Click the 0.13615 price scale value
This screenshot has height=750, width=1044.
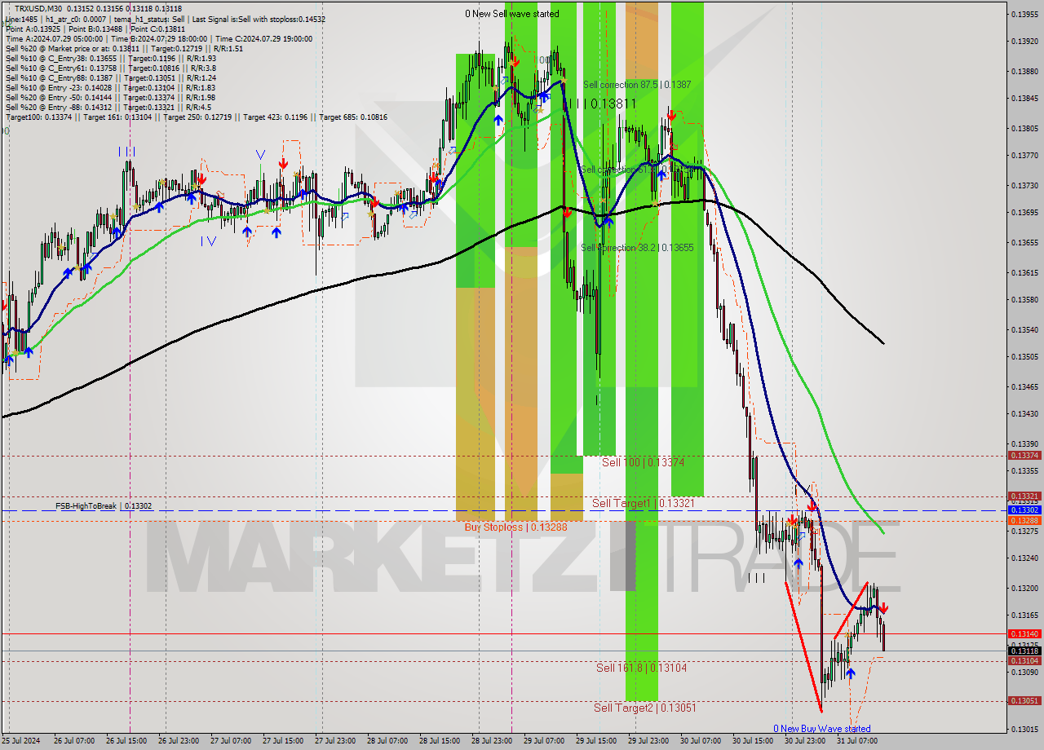(1024, 273)
